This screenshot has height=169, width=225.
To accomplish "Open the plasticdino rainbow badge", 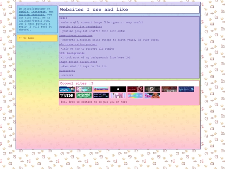I will [135, 96].
